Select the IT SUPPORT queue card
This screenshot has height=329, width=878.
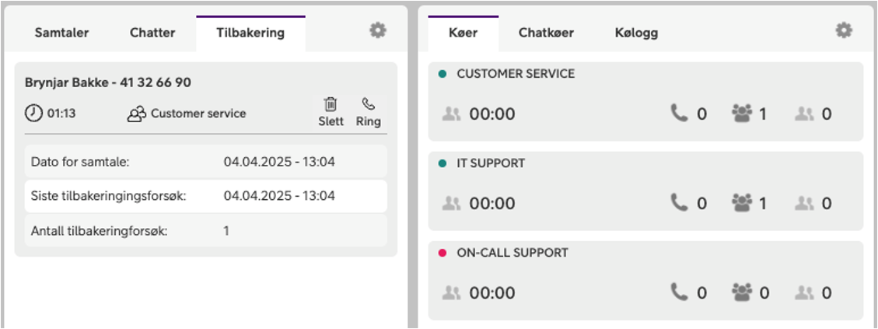645,191
